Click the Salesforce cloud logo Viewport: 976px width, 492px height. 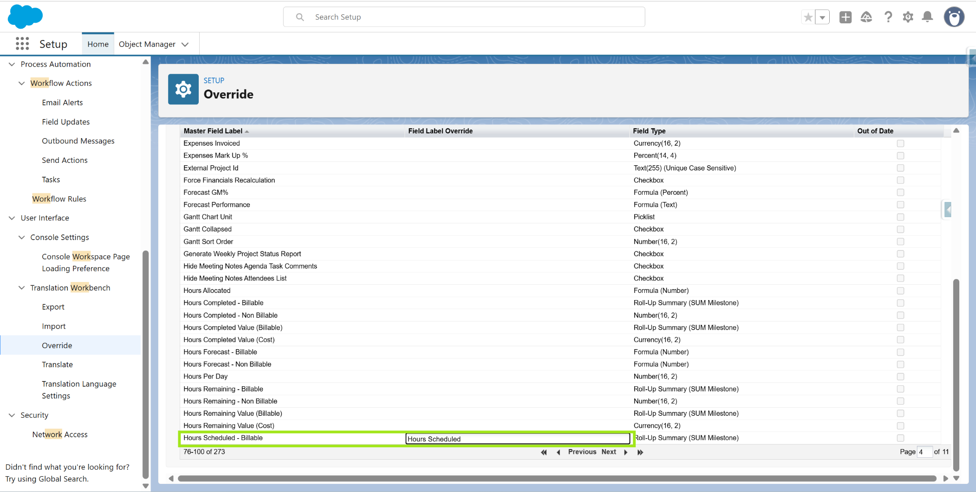tap(25, 16)
